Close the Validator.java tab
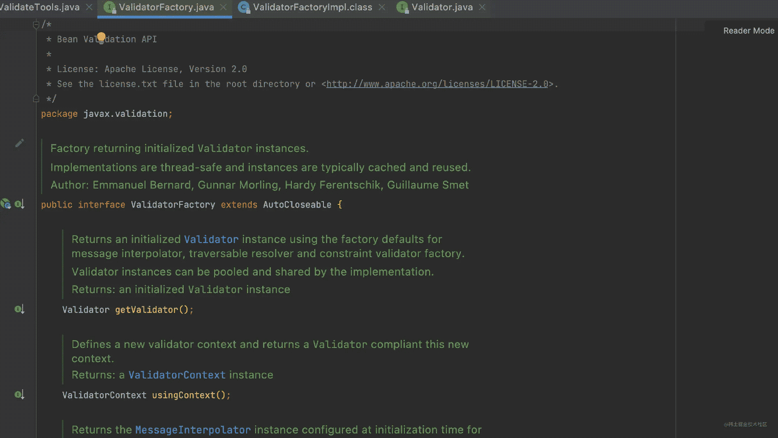 tap(482, 7)
